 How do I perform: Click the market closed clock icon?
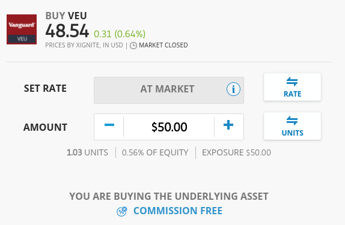133,46
